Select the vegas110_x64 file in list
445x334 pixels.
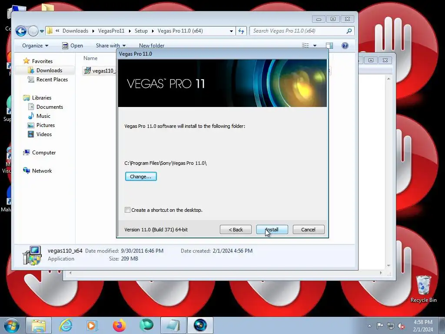[100, 71]
